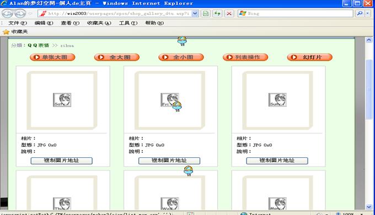Click the vertical scrollbar down arrow
Screen dimensions: 375x215
click(x=369, y=207)
